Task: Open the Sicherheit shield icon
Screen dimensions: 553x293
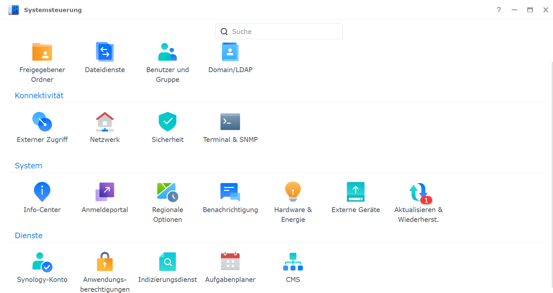Action: point(168,122)
